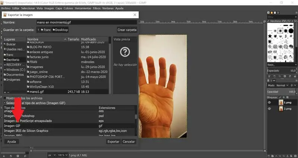The width and height of the screenshot is (298, 158).
Task: Open the Brushes tab in the top dock
Action: (x=268, y=13)
